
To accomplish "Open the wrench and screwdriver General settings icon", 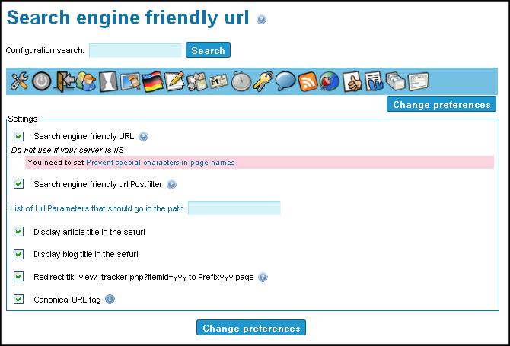I will (20, 81).
